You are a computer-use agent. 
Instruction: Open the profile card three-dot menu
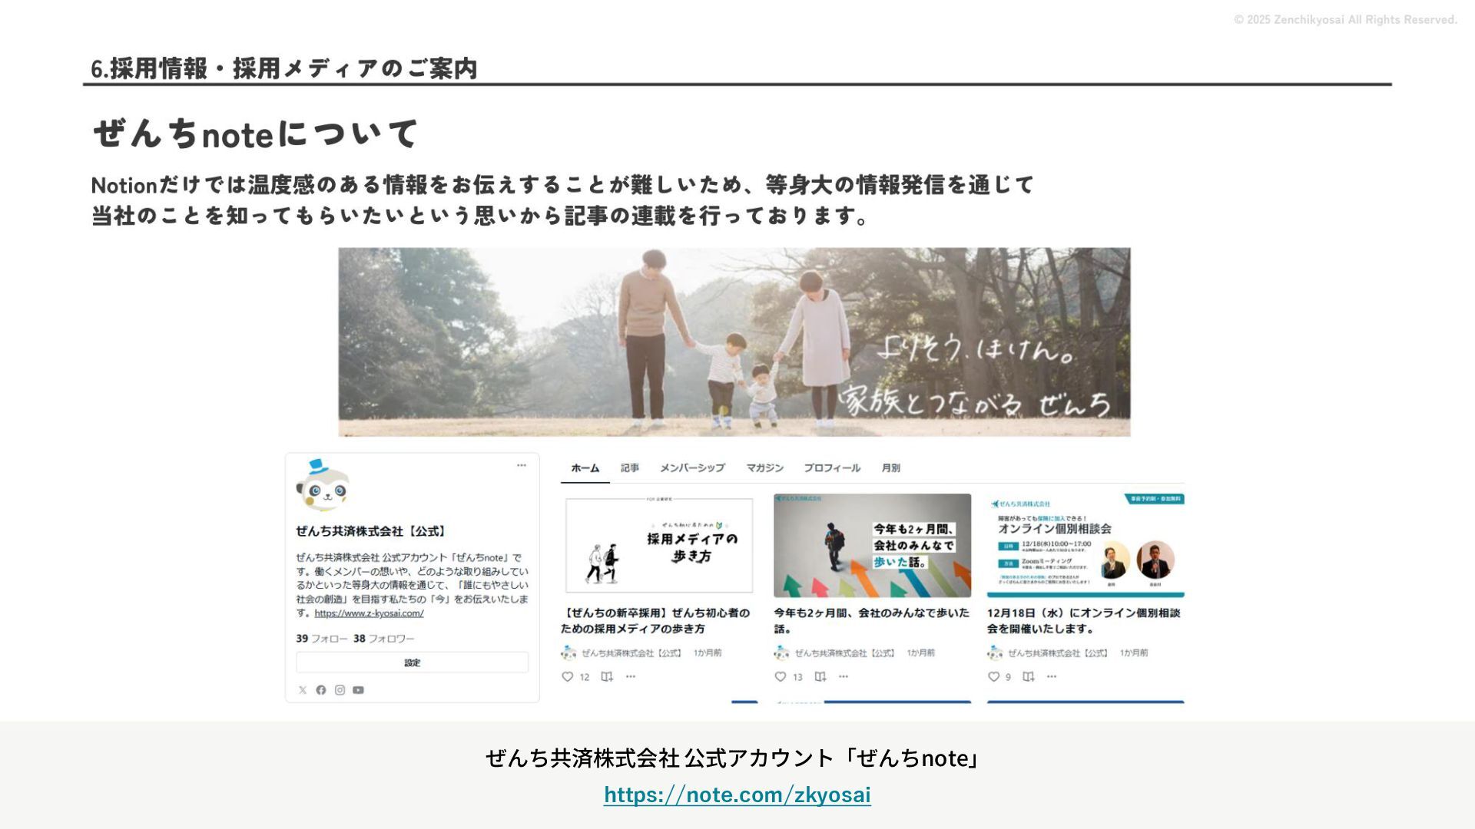pyautogui.click(x=522, y=465)
